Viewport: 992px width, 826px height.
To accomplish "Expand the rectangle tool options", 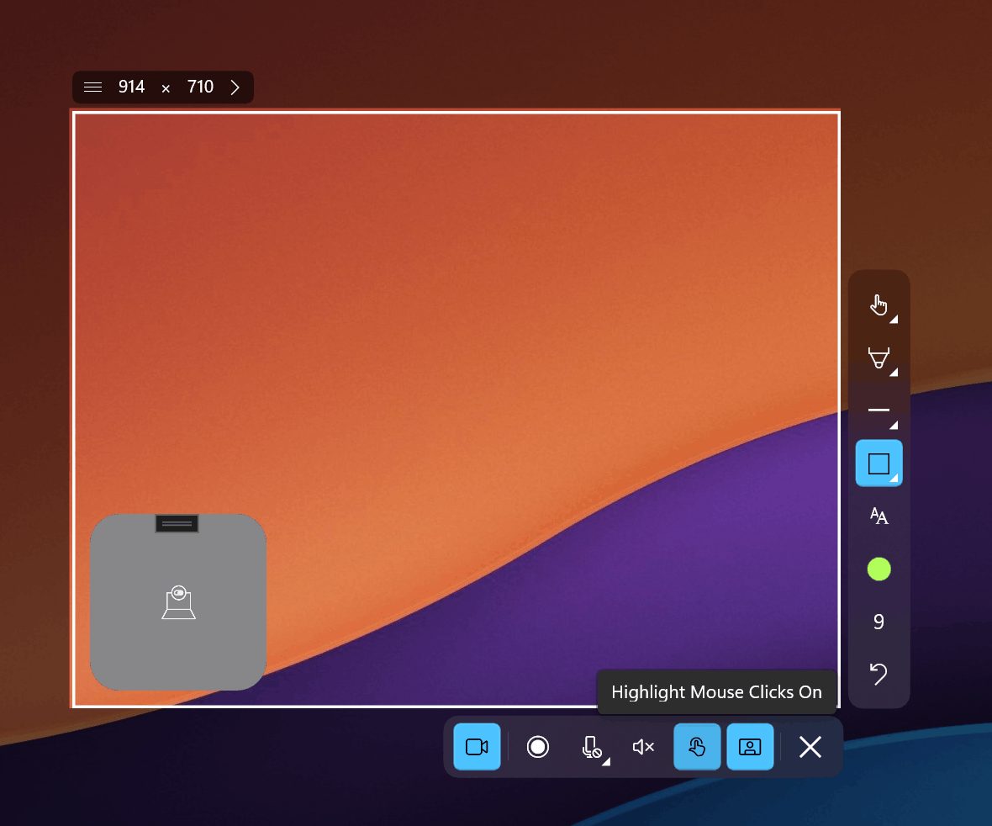I will click(x=893, y=476).
